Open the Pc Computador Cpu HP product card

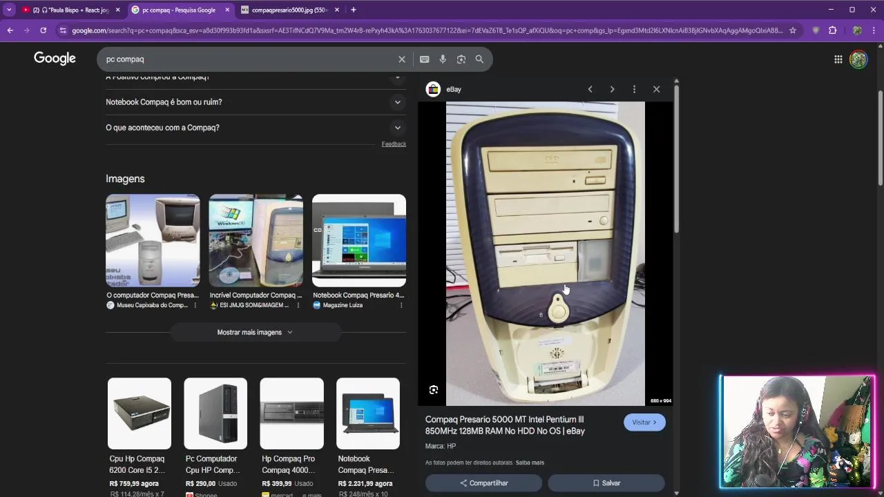215,437
